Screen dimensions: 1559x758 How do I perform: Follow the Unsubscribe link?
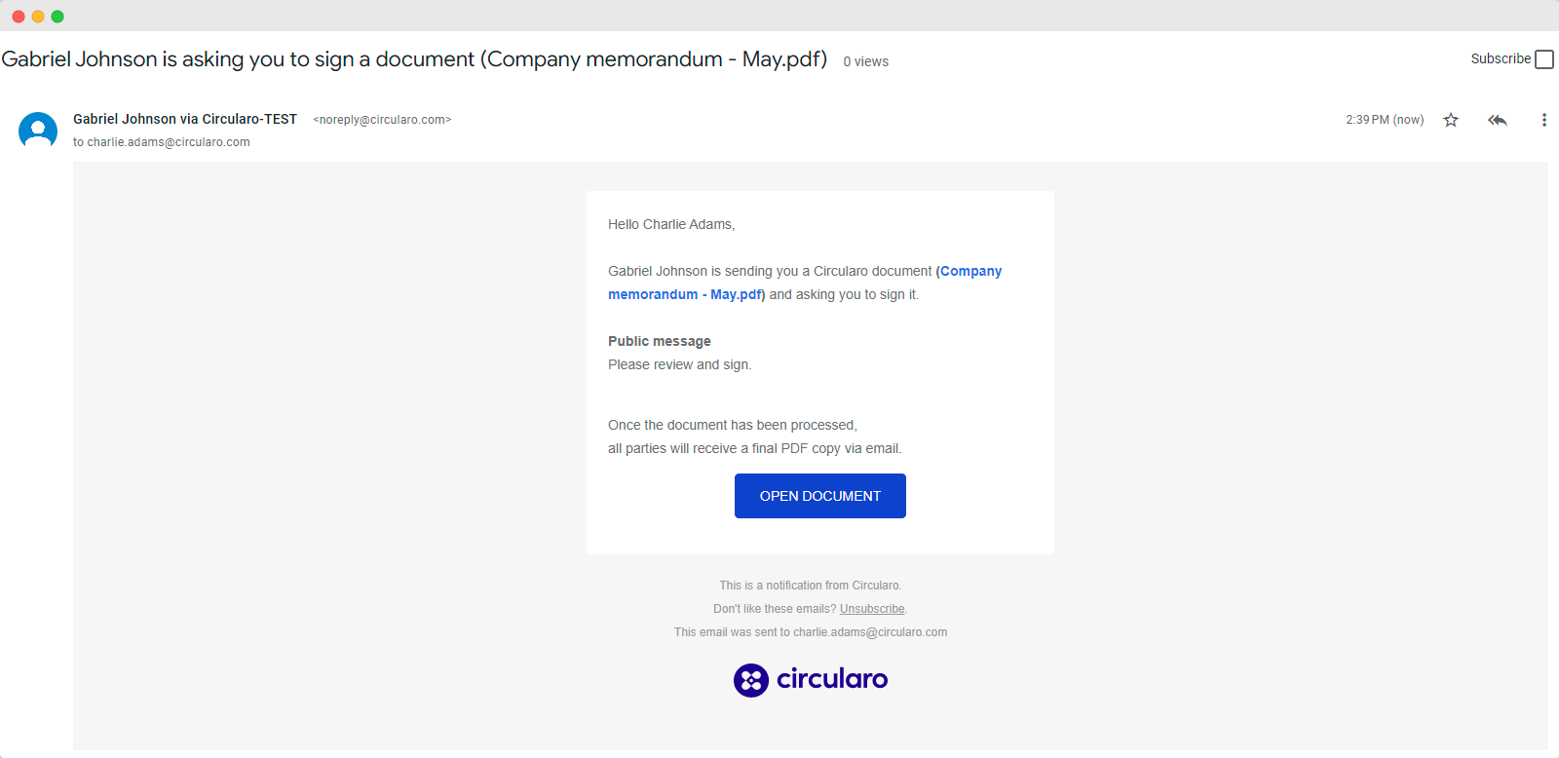click(x=872, y=609)
